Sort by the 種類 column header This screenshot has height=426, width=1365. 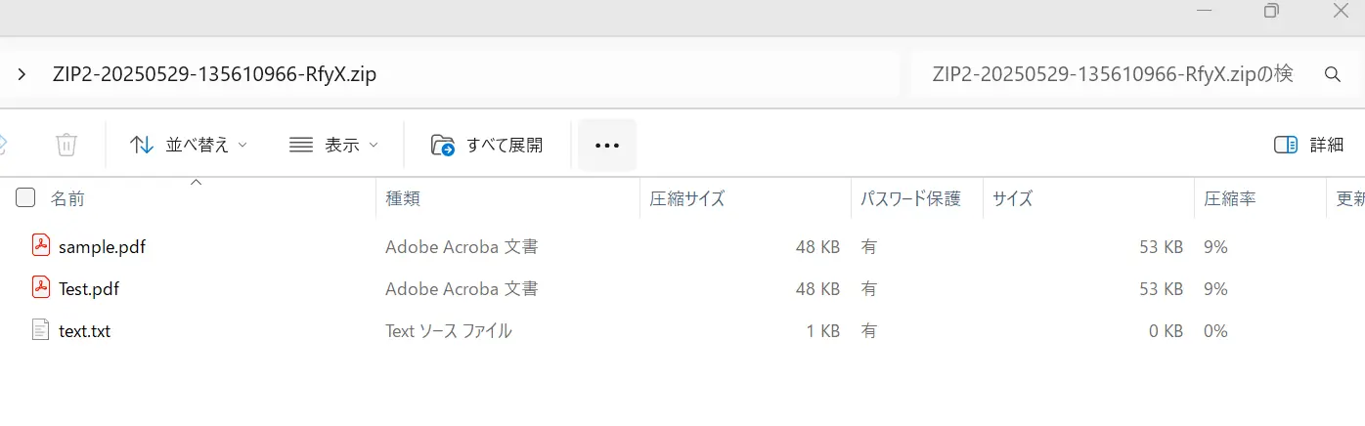tap(403, 198)
